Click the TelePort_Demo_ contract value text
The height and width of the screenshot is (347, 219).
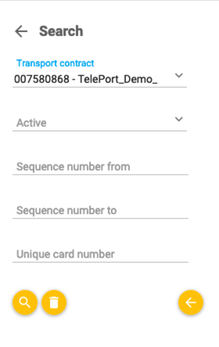click(117, 79)
